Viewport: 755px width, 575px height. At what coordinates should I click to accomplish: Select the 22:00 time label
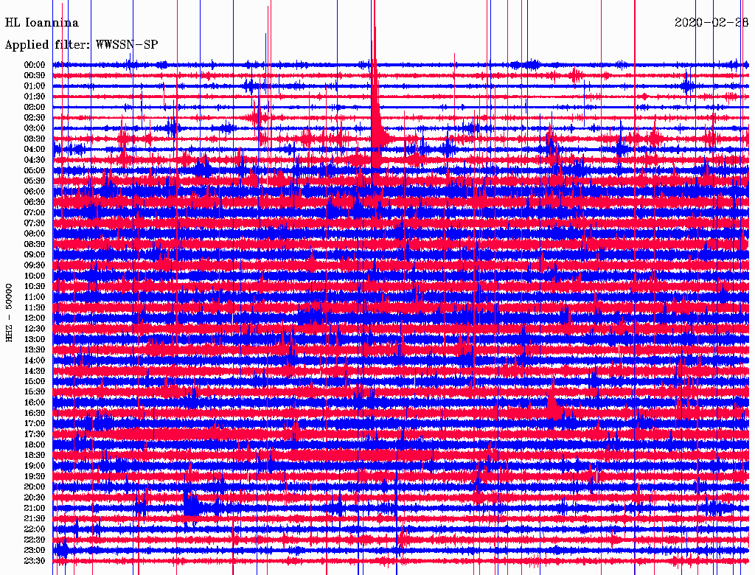pyautogui.click(x=35, y=529)
